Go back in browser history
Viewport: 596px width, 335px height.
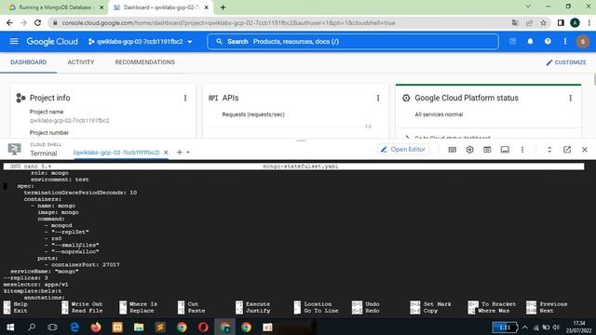point(9,22)
